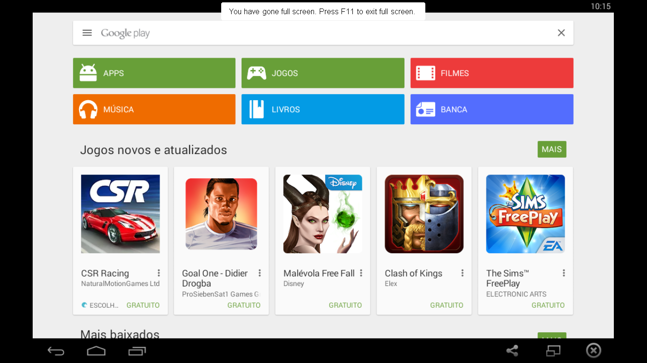Open overflow menu for Clash of Kings
The image size is (647, 363).
(x=462, y=273)
